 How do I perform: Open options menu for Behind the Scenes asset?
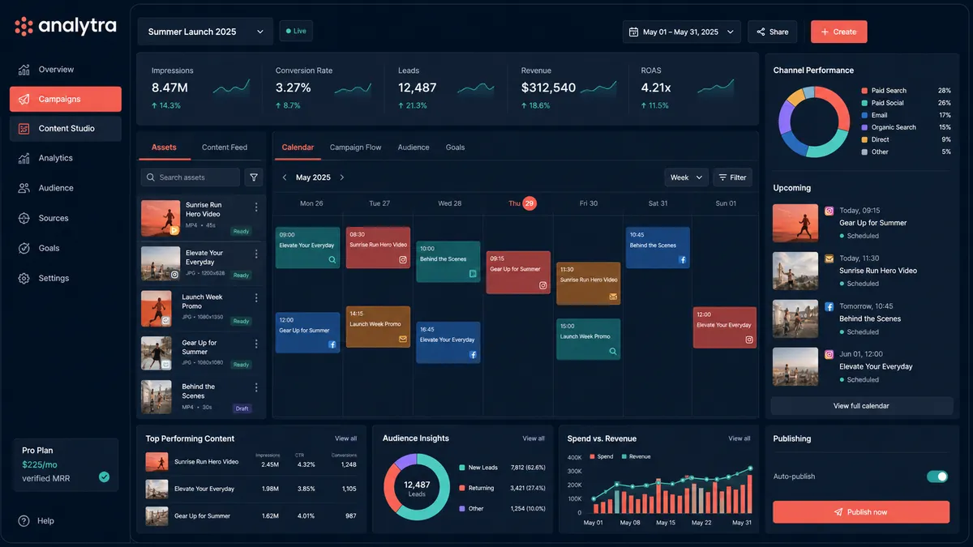click(256, 388)
